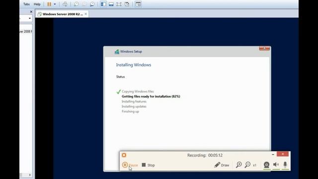
Task: Open the Tabs menu
Action: [26, 4]
